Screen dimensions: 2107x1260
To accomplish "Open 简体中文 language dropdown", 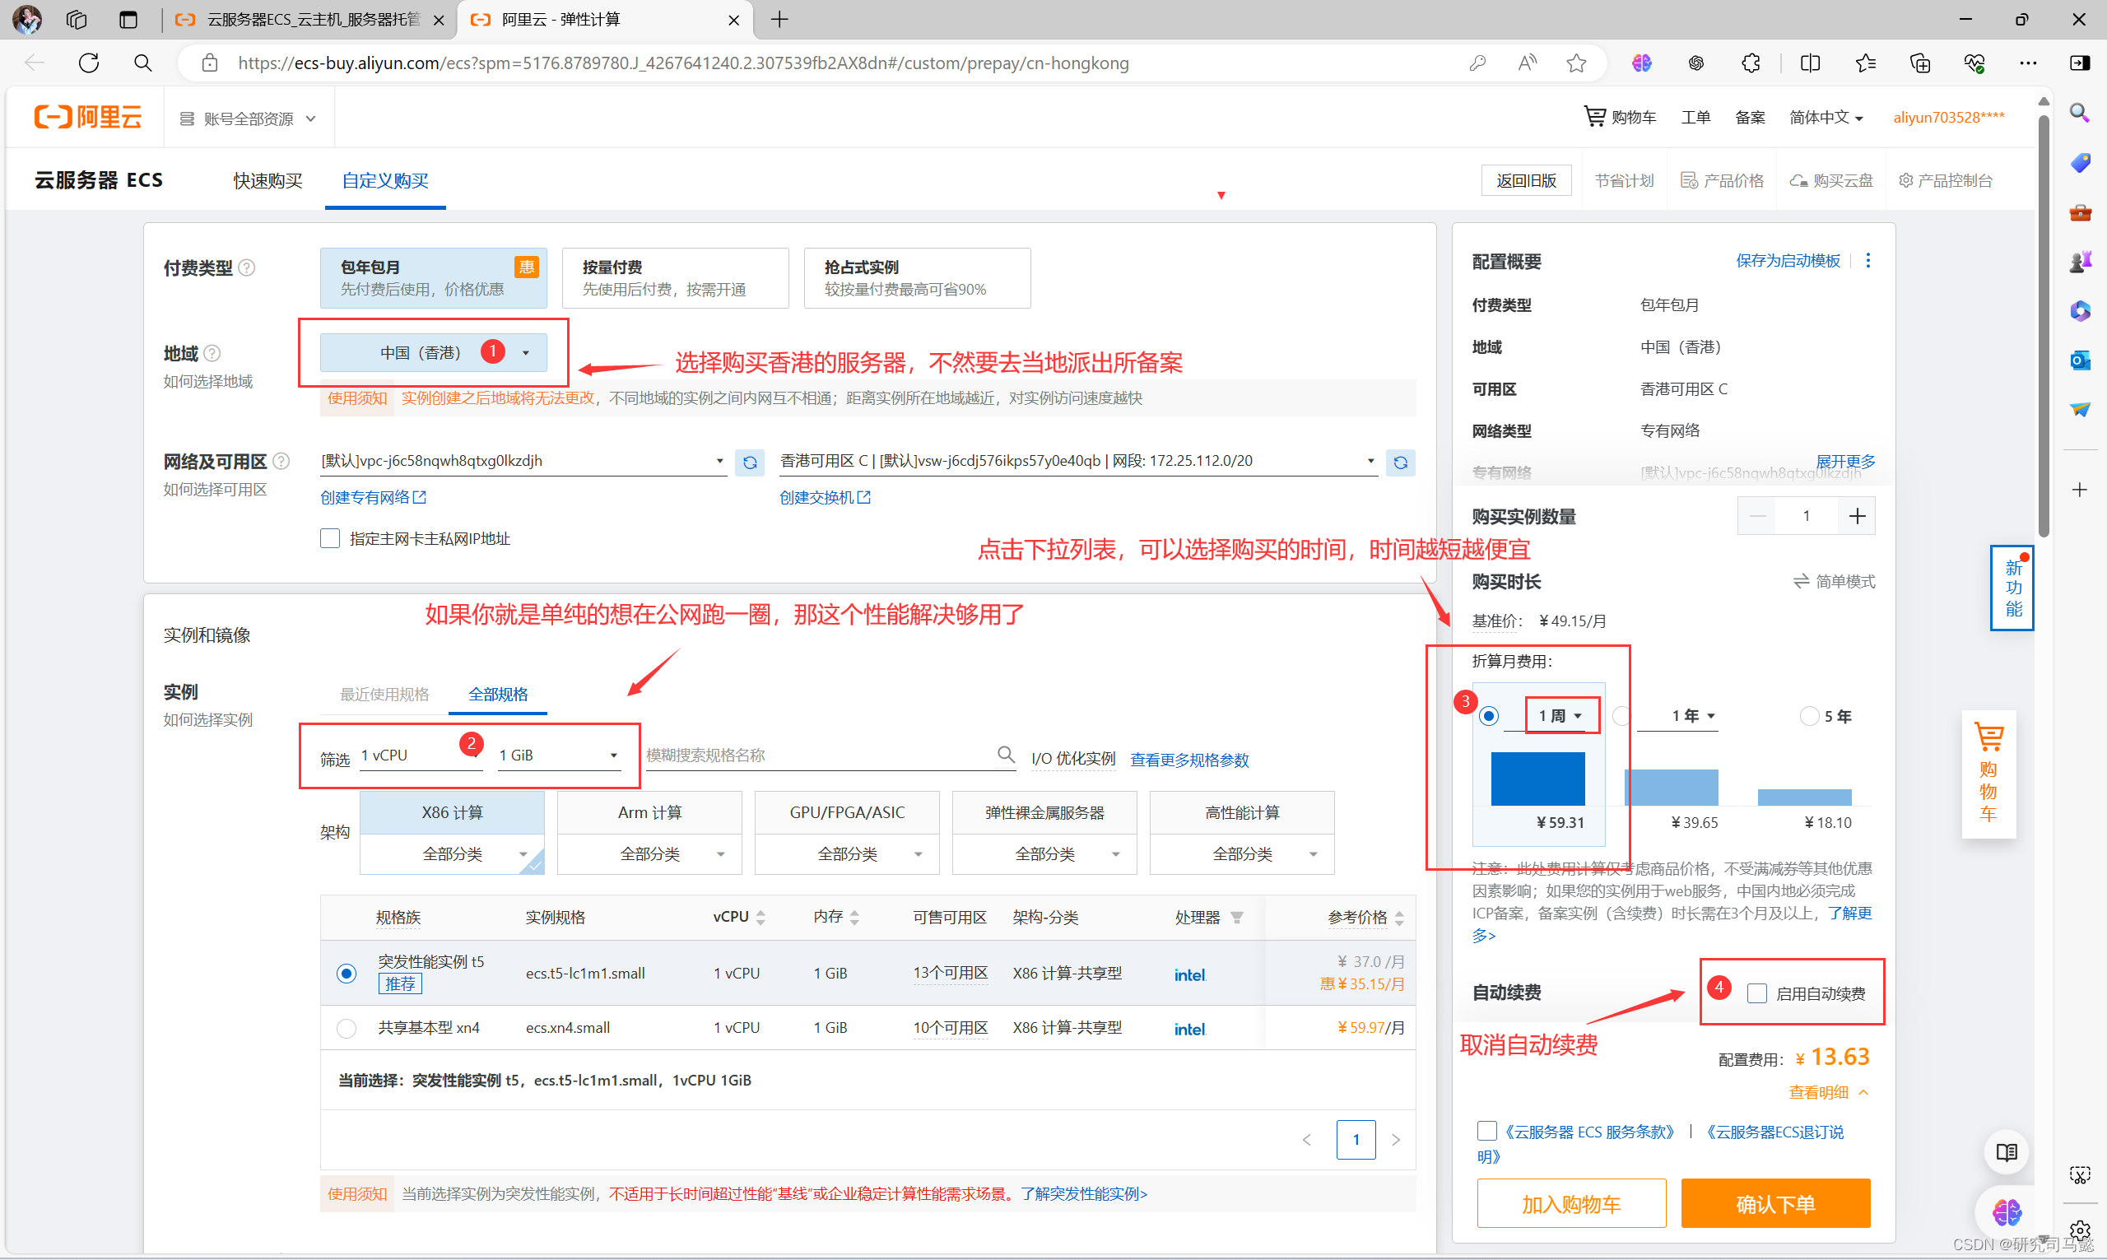I will coord(1826,117).
